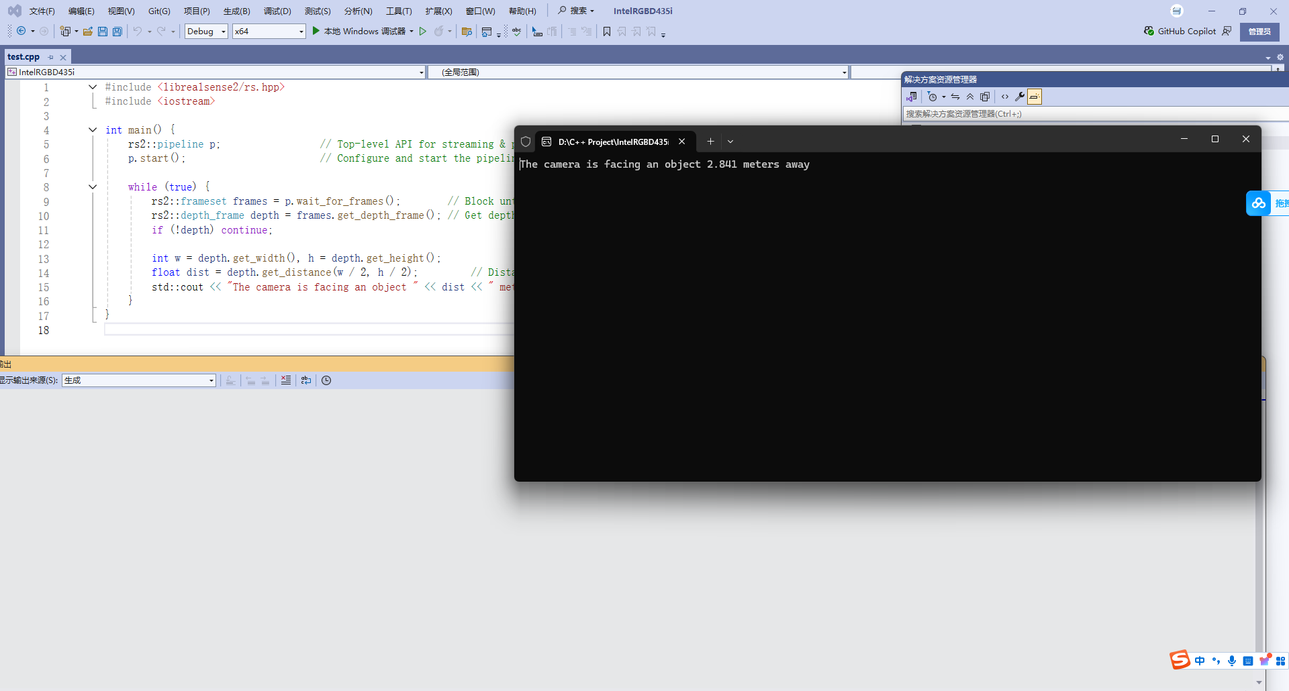
Task: Click the clock timestamp icon in Output toolbar
Action: (x=326, y=380)
